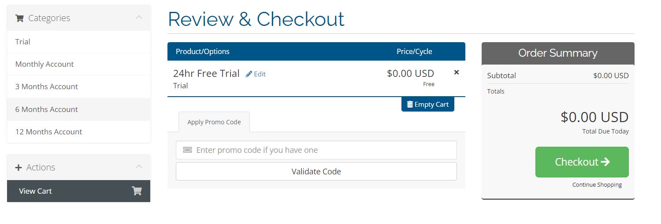Focus the promo code input field
The image size is (661, 224).
point(324,150)
